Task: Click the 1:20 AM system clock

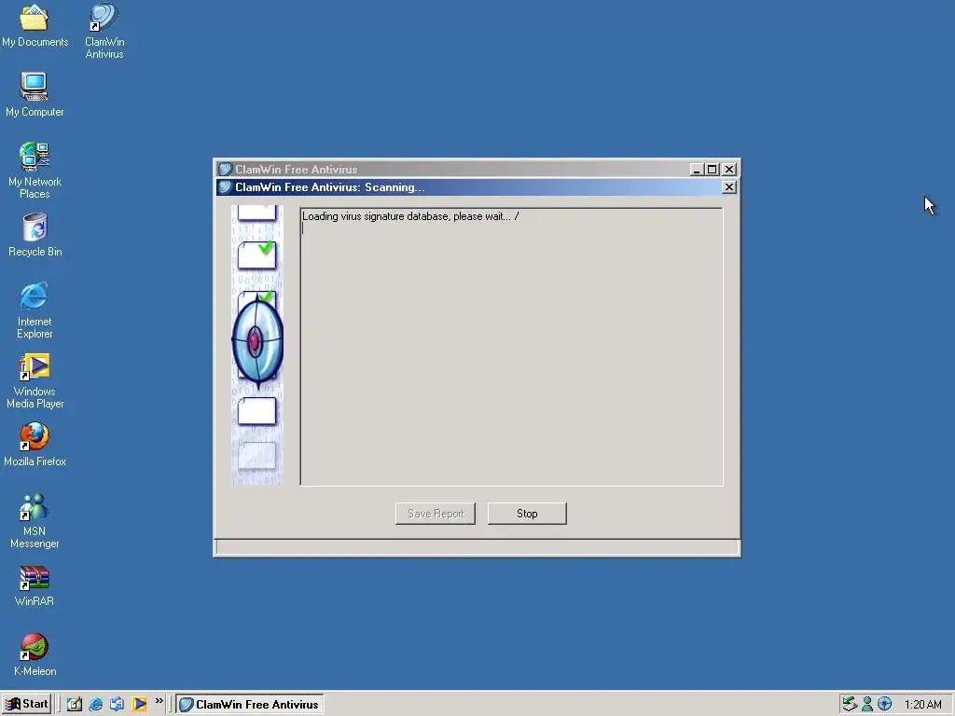Action: coord(922,705)
